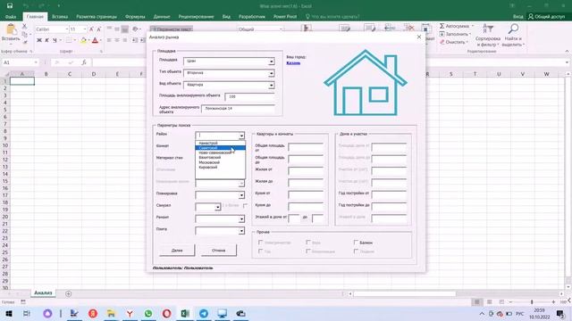
Task: Open Excel from the taskbar
Action: [185, 313]
